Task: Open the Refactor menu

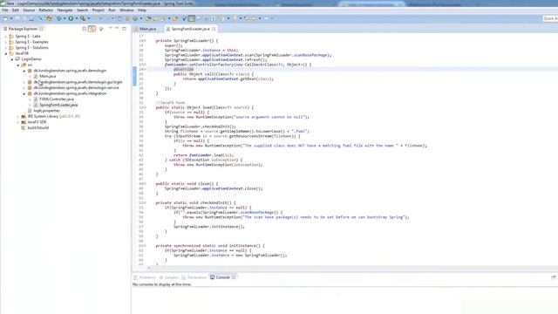Action: pos(46,10)
